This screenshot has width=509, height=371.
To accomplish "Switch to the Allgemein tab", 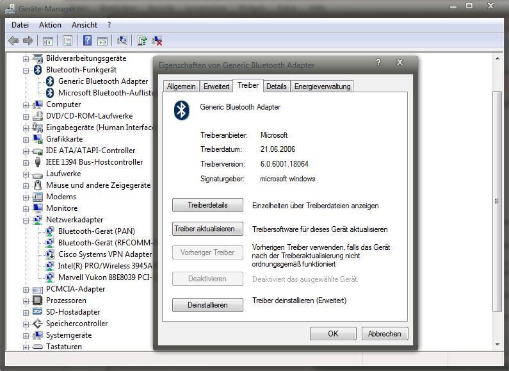I will pos(181,87).
